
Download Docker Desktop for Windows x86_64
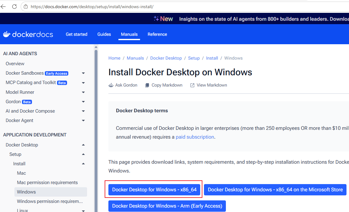154,190
